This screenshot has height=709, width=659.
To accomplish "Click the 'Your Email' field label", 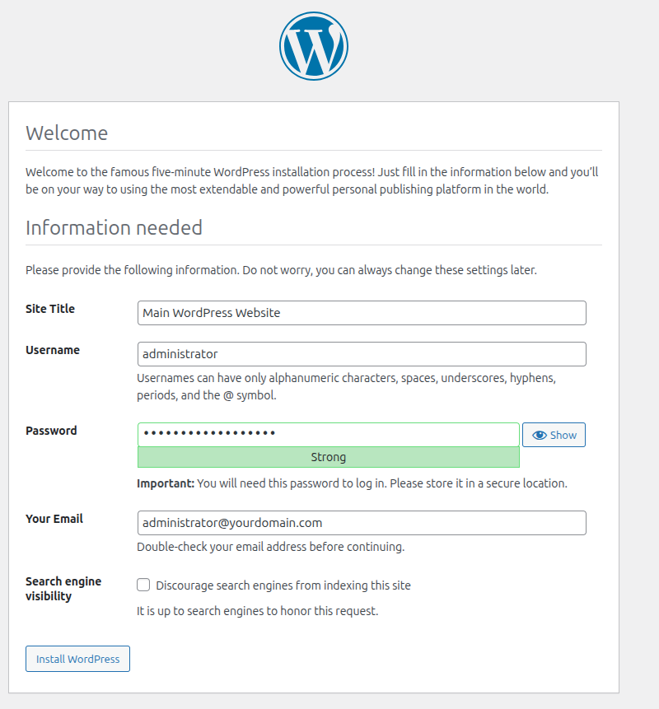I will coord(54,519).
